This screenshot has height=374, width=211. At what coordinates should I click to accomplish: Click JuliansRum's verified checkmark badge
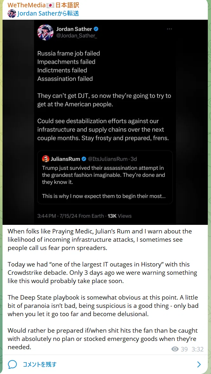pyautogui.click(x=84, y=159)
